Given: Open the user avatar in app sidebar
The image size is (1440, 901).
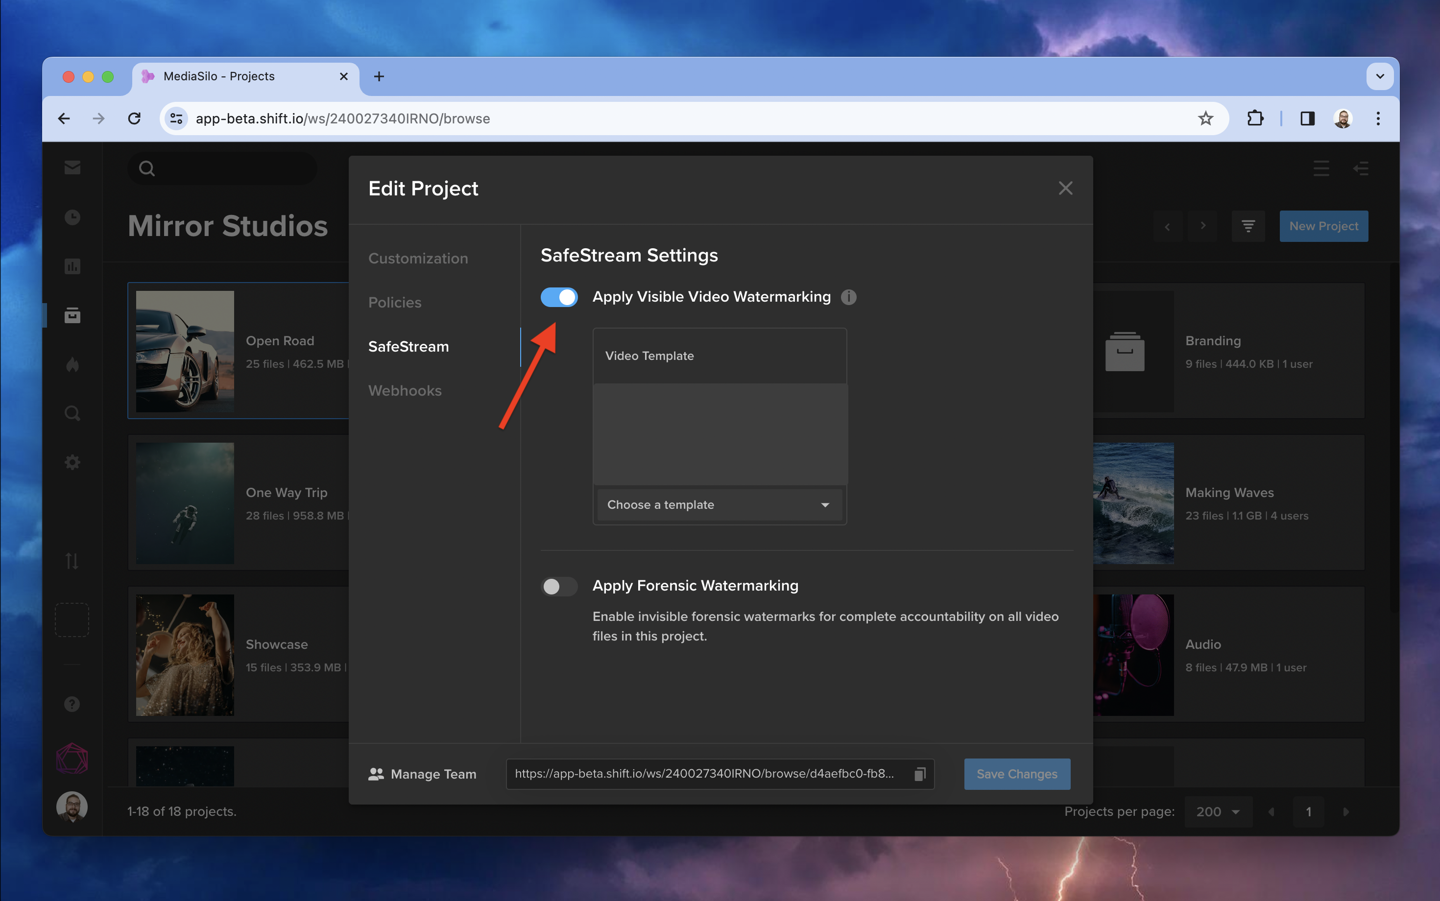Looking at the screenshot, I should pos(72,807).
